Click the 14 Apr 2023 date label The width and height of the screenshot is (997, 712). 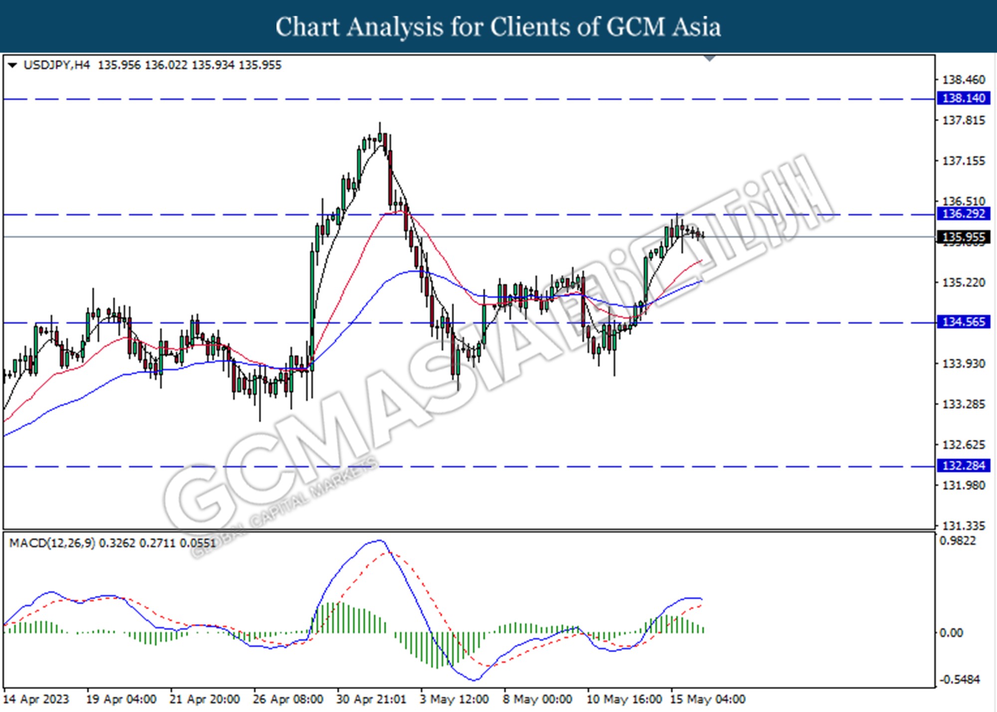pos(36,699)
